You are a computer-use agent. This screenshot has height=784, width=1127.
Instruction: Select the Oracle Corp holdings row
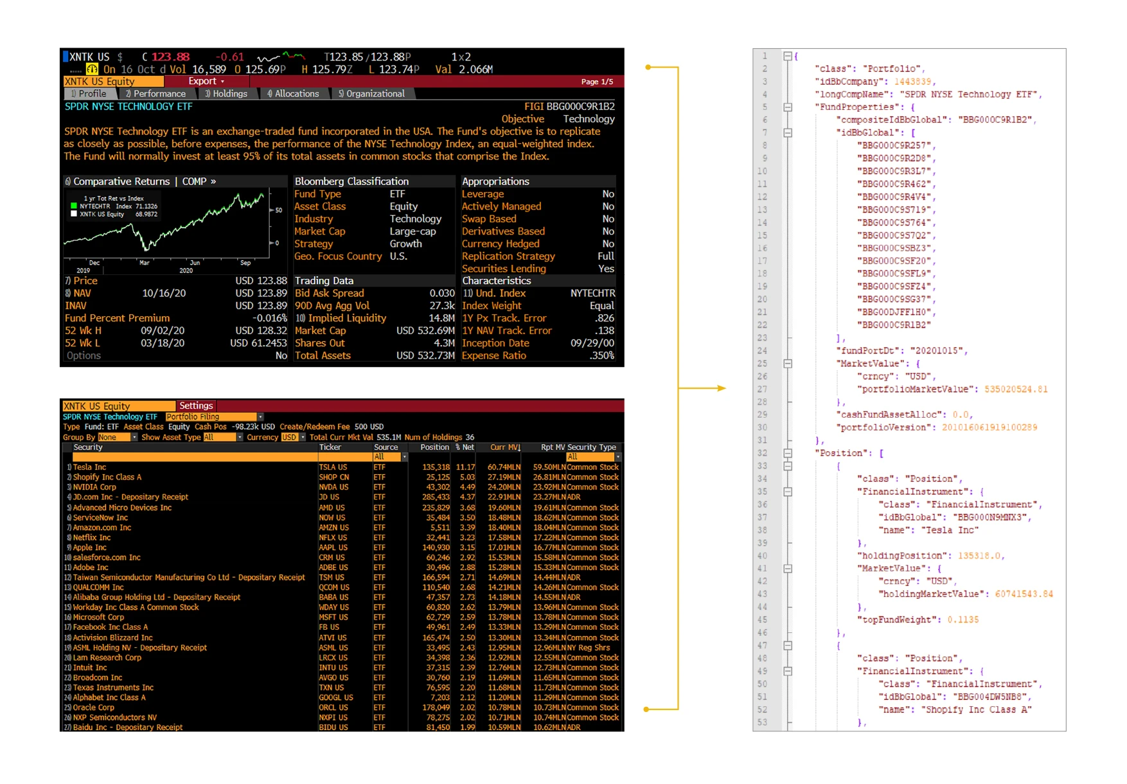pyautogui.click(x=342, y=708)
